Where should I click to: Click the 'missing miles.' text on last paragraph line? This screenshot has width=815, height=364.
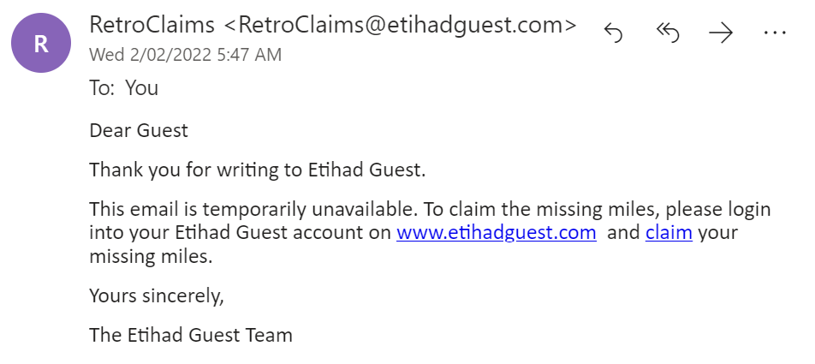(x=150, y=256)
